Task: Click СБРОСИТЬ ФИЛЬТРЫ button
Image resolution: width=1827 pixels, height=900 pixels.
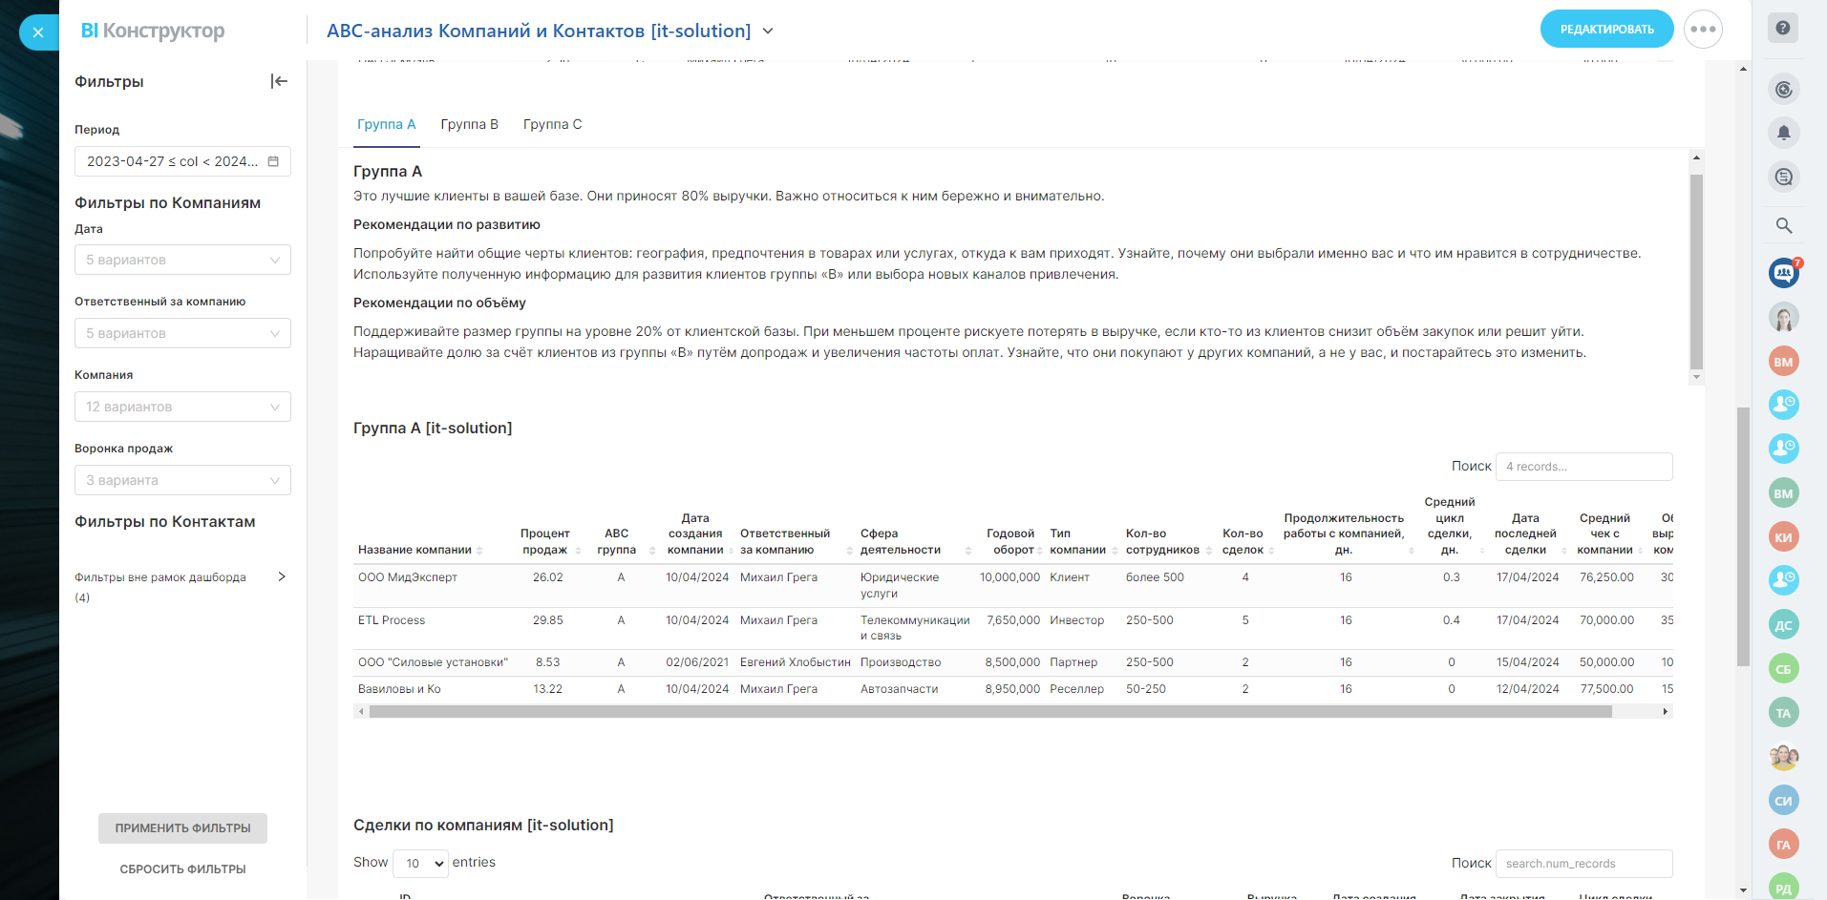Action: pyautogui.click(x=182, y=869)
